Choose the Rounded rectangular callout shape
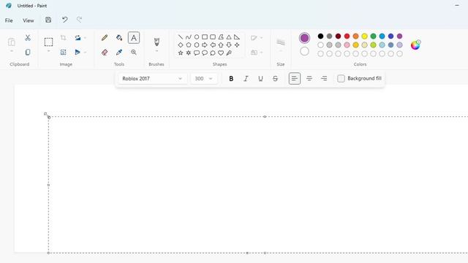Image resolution: width=468 pixels, height=263 pixels. coord(197,53)
